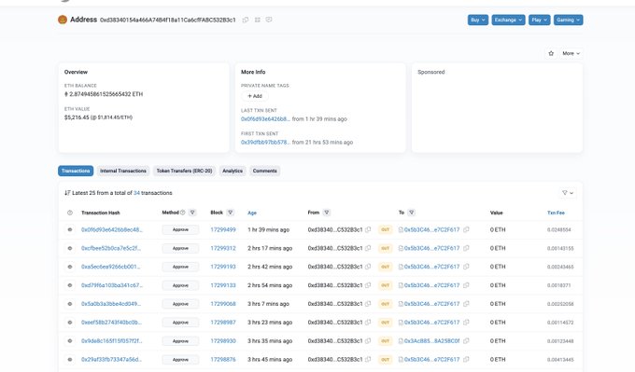Add a private name tag
The width and height of the screenshot is (635, 372).
click(x=255, y=96)
